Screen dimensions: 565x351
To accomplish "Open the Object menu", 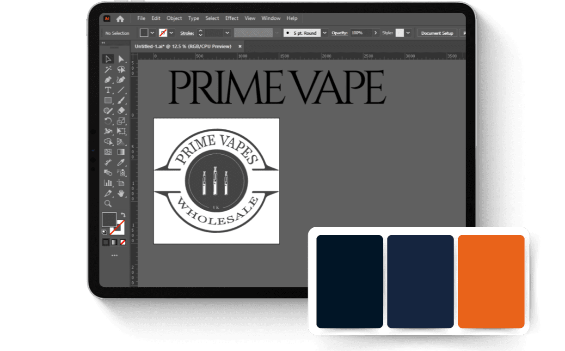I will tap(174, 18).
